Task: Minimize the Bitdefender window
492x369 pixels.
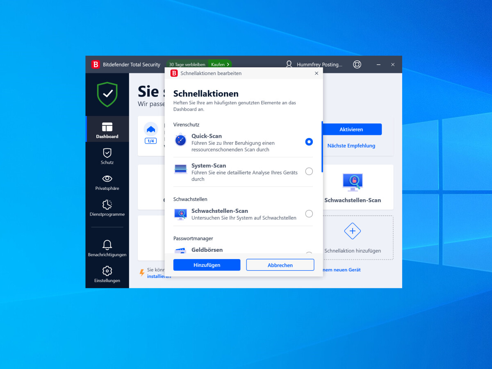Action: pos(378,64)
